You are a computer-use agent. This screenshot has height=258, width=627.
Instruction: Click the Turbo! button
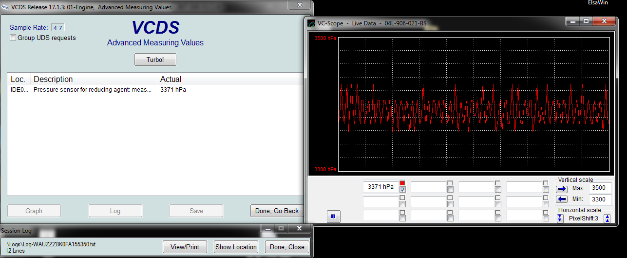click(x=155, y=60)
